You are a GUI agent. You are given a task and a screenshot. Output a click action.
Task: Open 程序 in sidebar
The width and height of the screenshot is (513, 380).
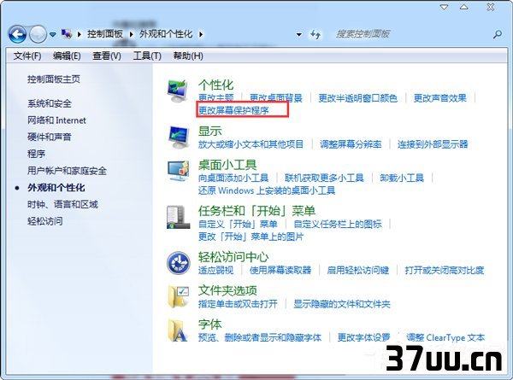pos(36,154)
